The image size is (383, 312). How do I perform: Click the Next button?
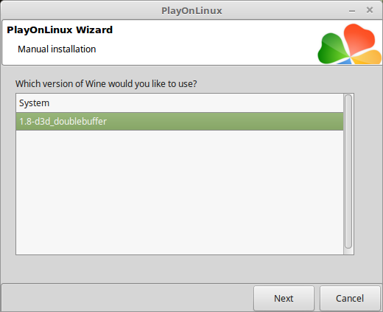(284, 298)
